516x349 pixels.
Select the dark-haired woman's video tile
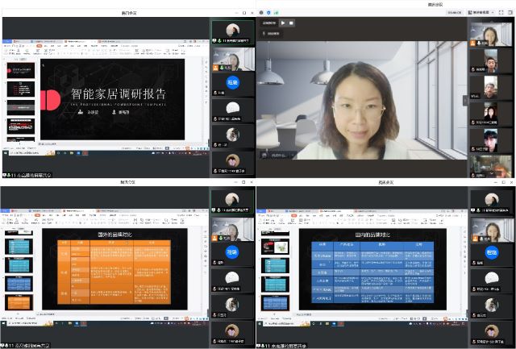[491, 114]
